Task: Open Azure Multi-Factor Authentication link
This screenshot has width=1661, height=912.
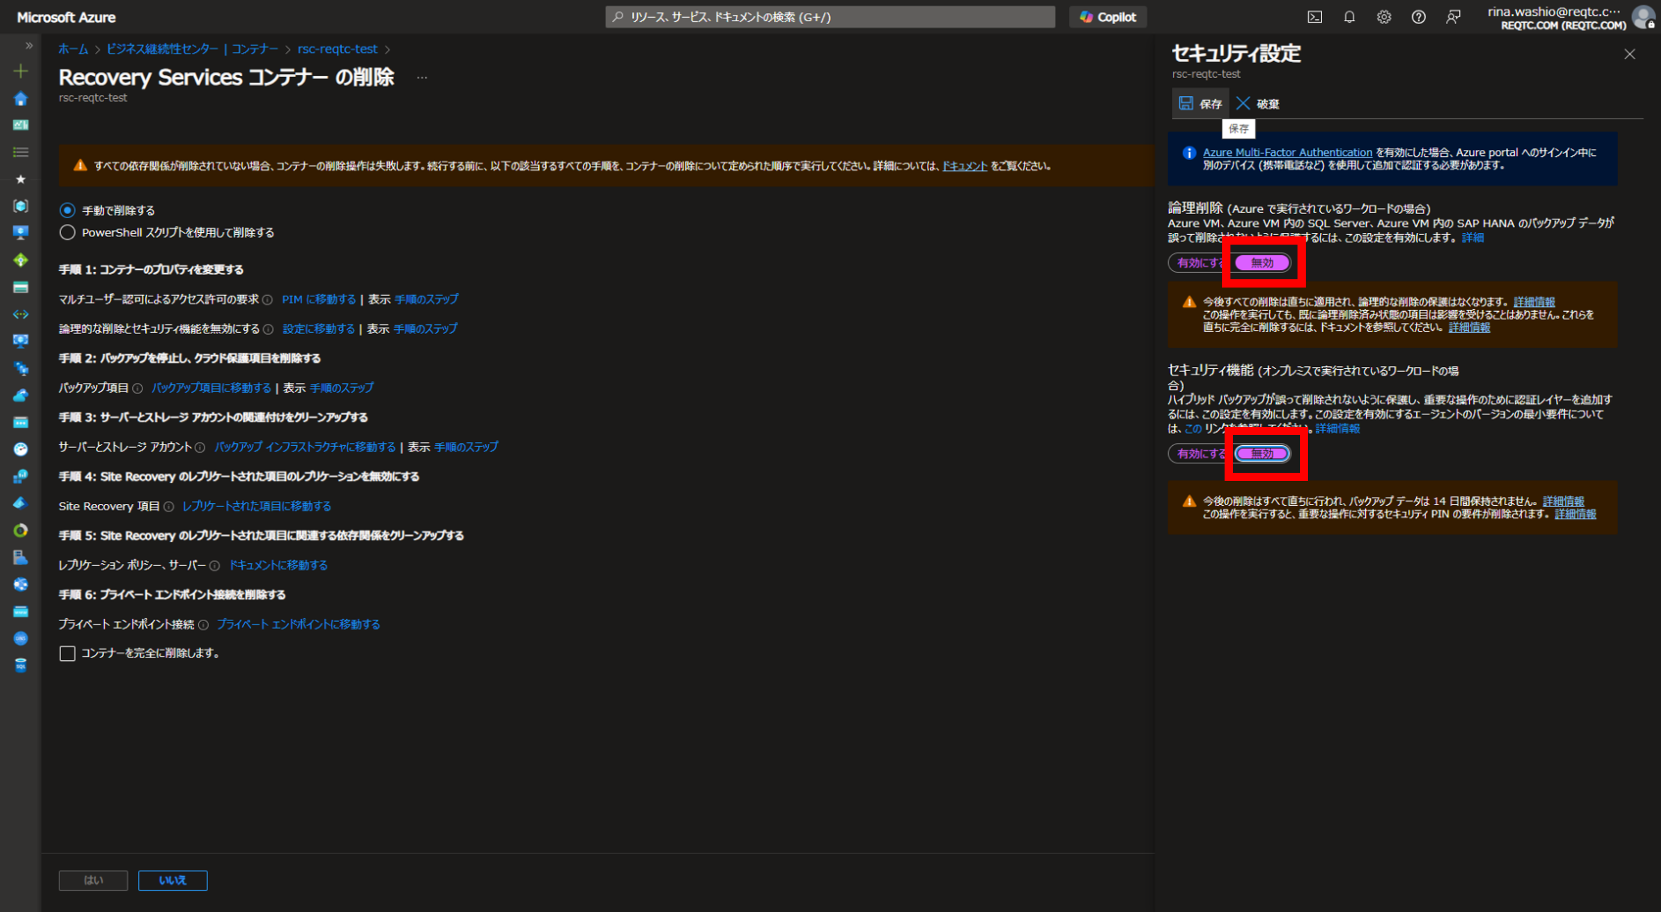Action: [1287, 153]
